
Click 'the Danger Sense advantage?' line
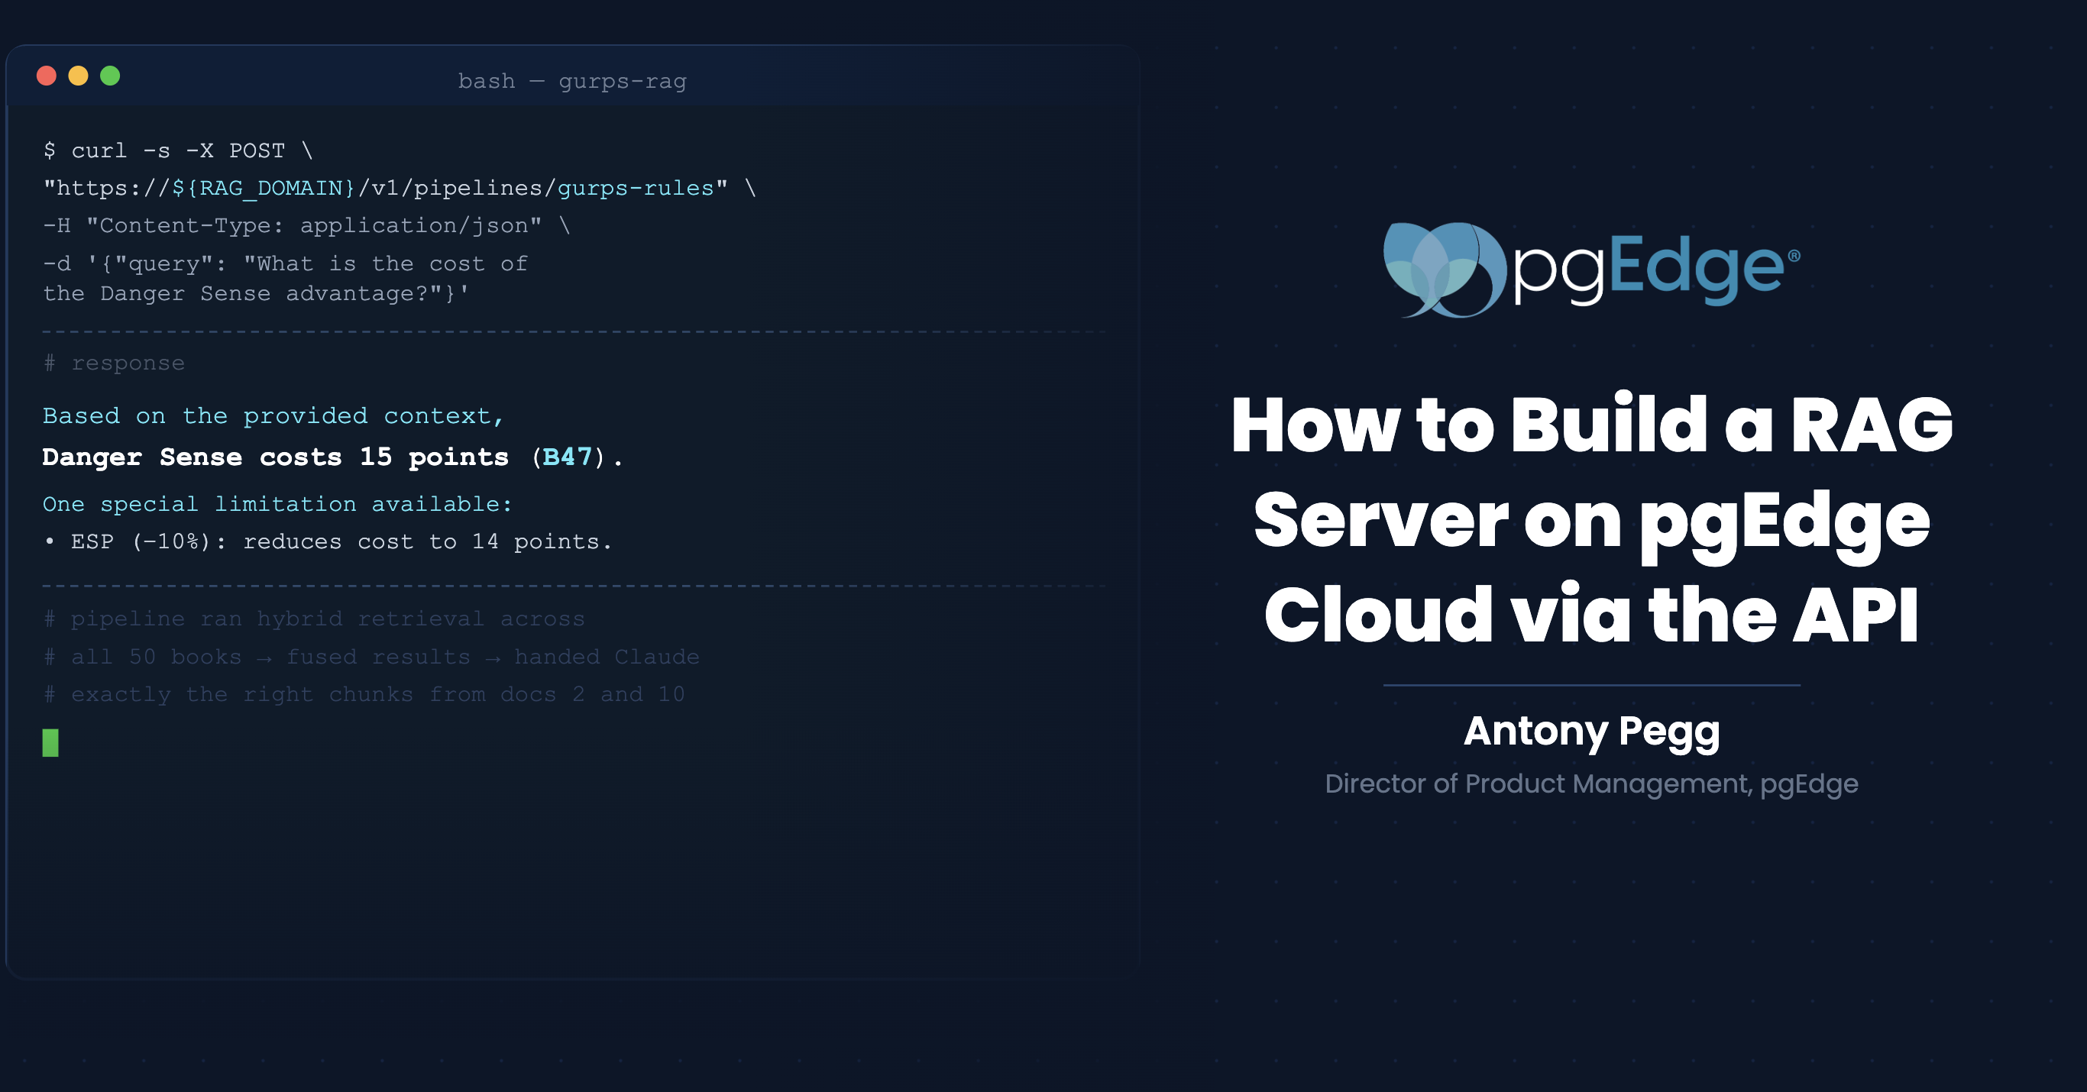[256, 294]
